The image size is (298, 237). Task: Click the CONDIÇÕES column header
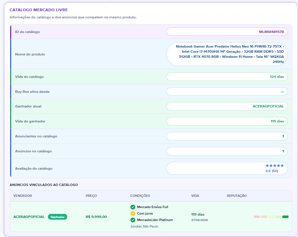140,196
